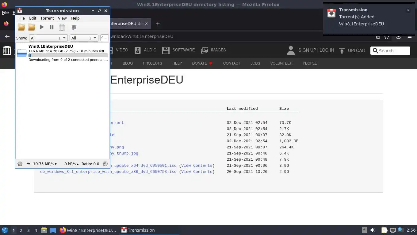Click the status bar statistics circle icon
This screenshot has width=417, height=235.
click(x=105, y=164)
